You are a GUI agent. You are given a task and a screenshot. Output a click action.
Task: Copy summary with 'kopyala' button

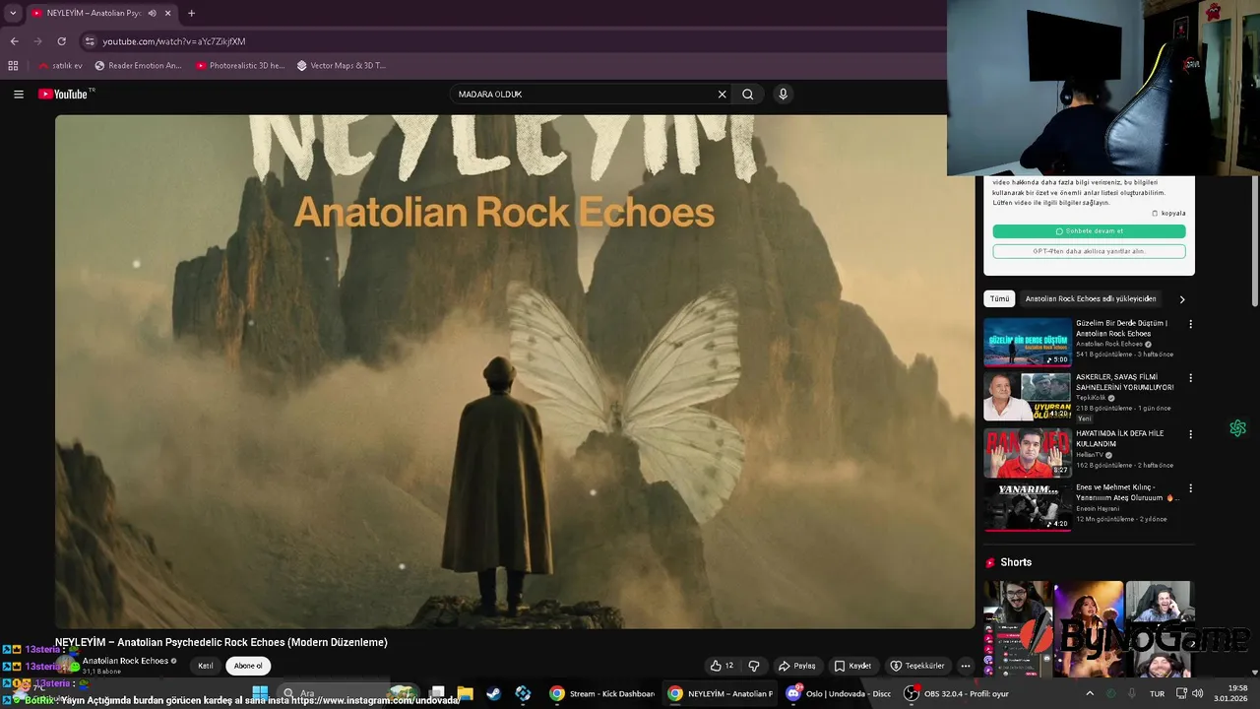click(x=1168, y=213)
